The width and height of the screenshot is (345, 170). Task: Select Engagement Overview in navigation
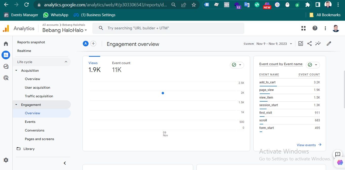(42, 113)
